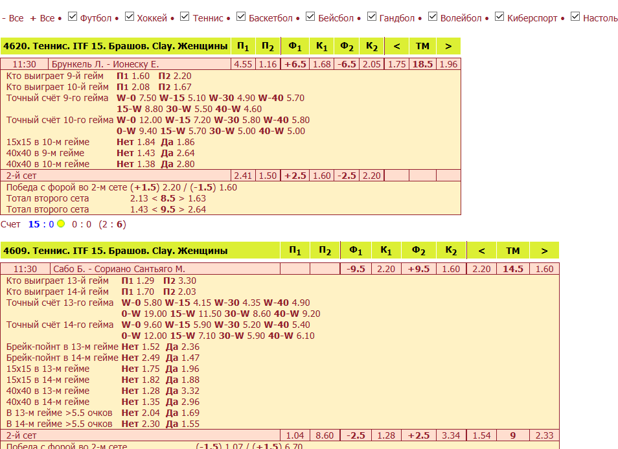The height and width of the screenshot is (449, 618).
Task: Open match Брункель Л. - Ионеску Е.
Action: point(105,64)
